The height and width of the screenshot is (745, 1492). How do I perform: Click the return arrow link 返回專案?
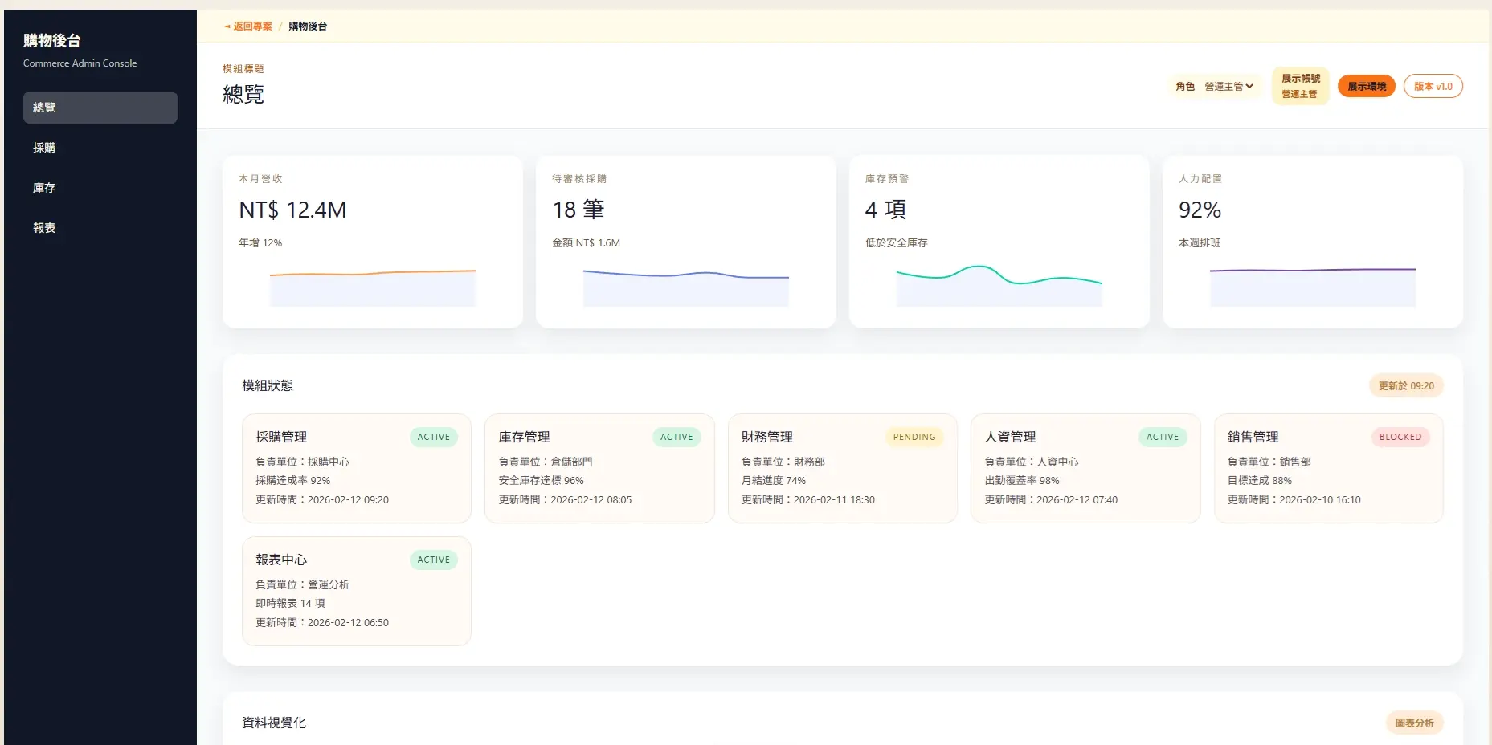pyautogui.click(x=248, y=26)
